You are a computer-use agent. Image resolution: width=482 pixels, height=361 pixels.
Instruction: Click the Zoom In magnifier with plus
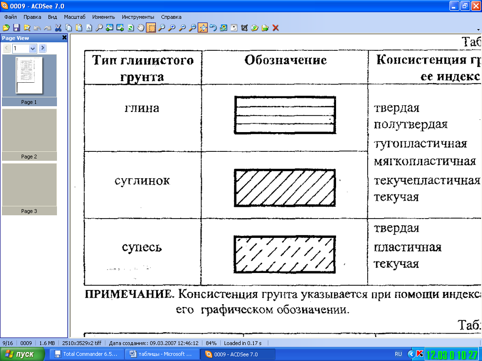tap(171, 28)
